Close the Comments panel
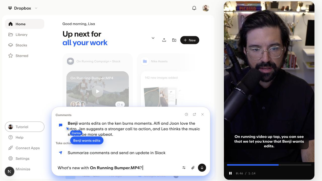 (203, 114)
